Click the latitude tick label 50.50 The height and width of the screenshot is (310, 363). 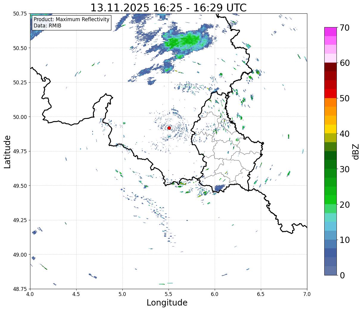pyautogui.click(x=20, y=48)
